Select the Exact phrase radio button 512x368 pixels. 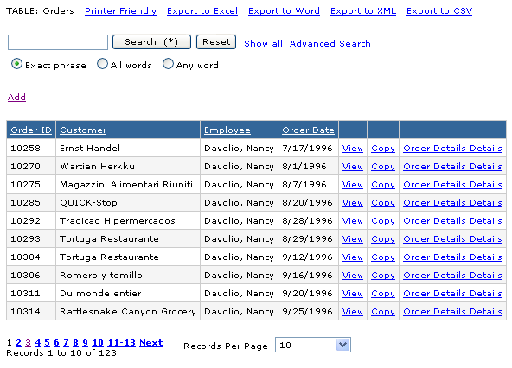point(16,64)
